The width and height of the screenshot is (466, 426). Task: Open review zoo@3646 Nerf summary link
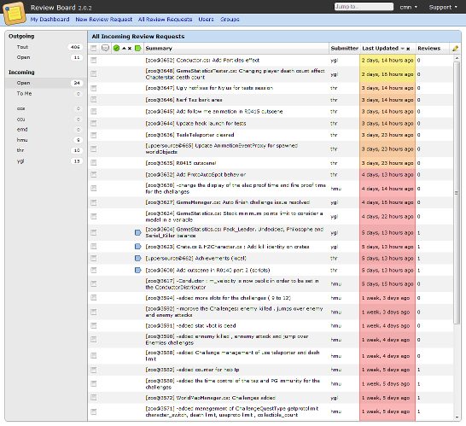pos(184,100)
